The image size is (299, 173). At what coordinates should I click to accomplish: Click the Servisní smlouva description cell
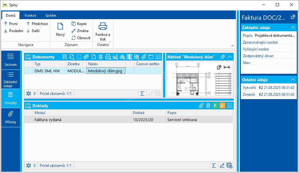coord(199,120)
